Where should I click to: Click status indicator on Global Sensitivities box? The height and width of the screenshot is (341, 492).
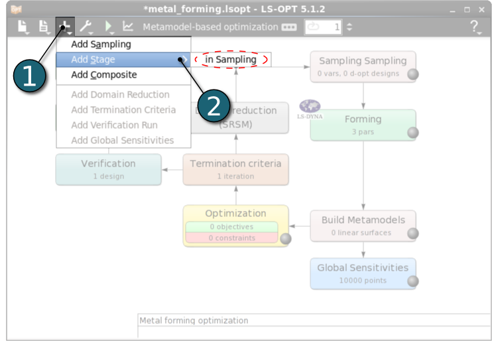click(x=413, y=281)
